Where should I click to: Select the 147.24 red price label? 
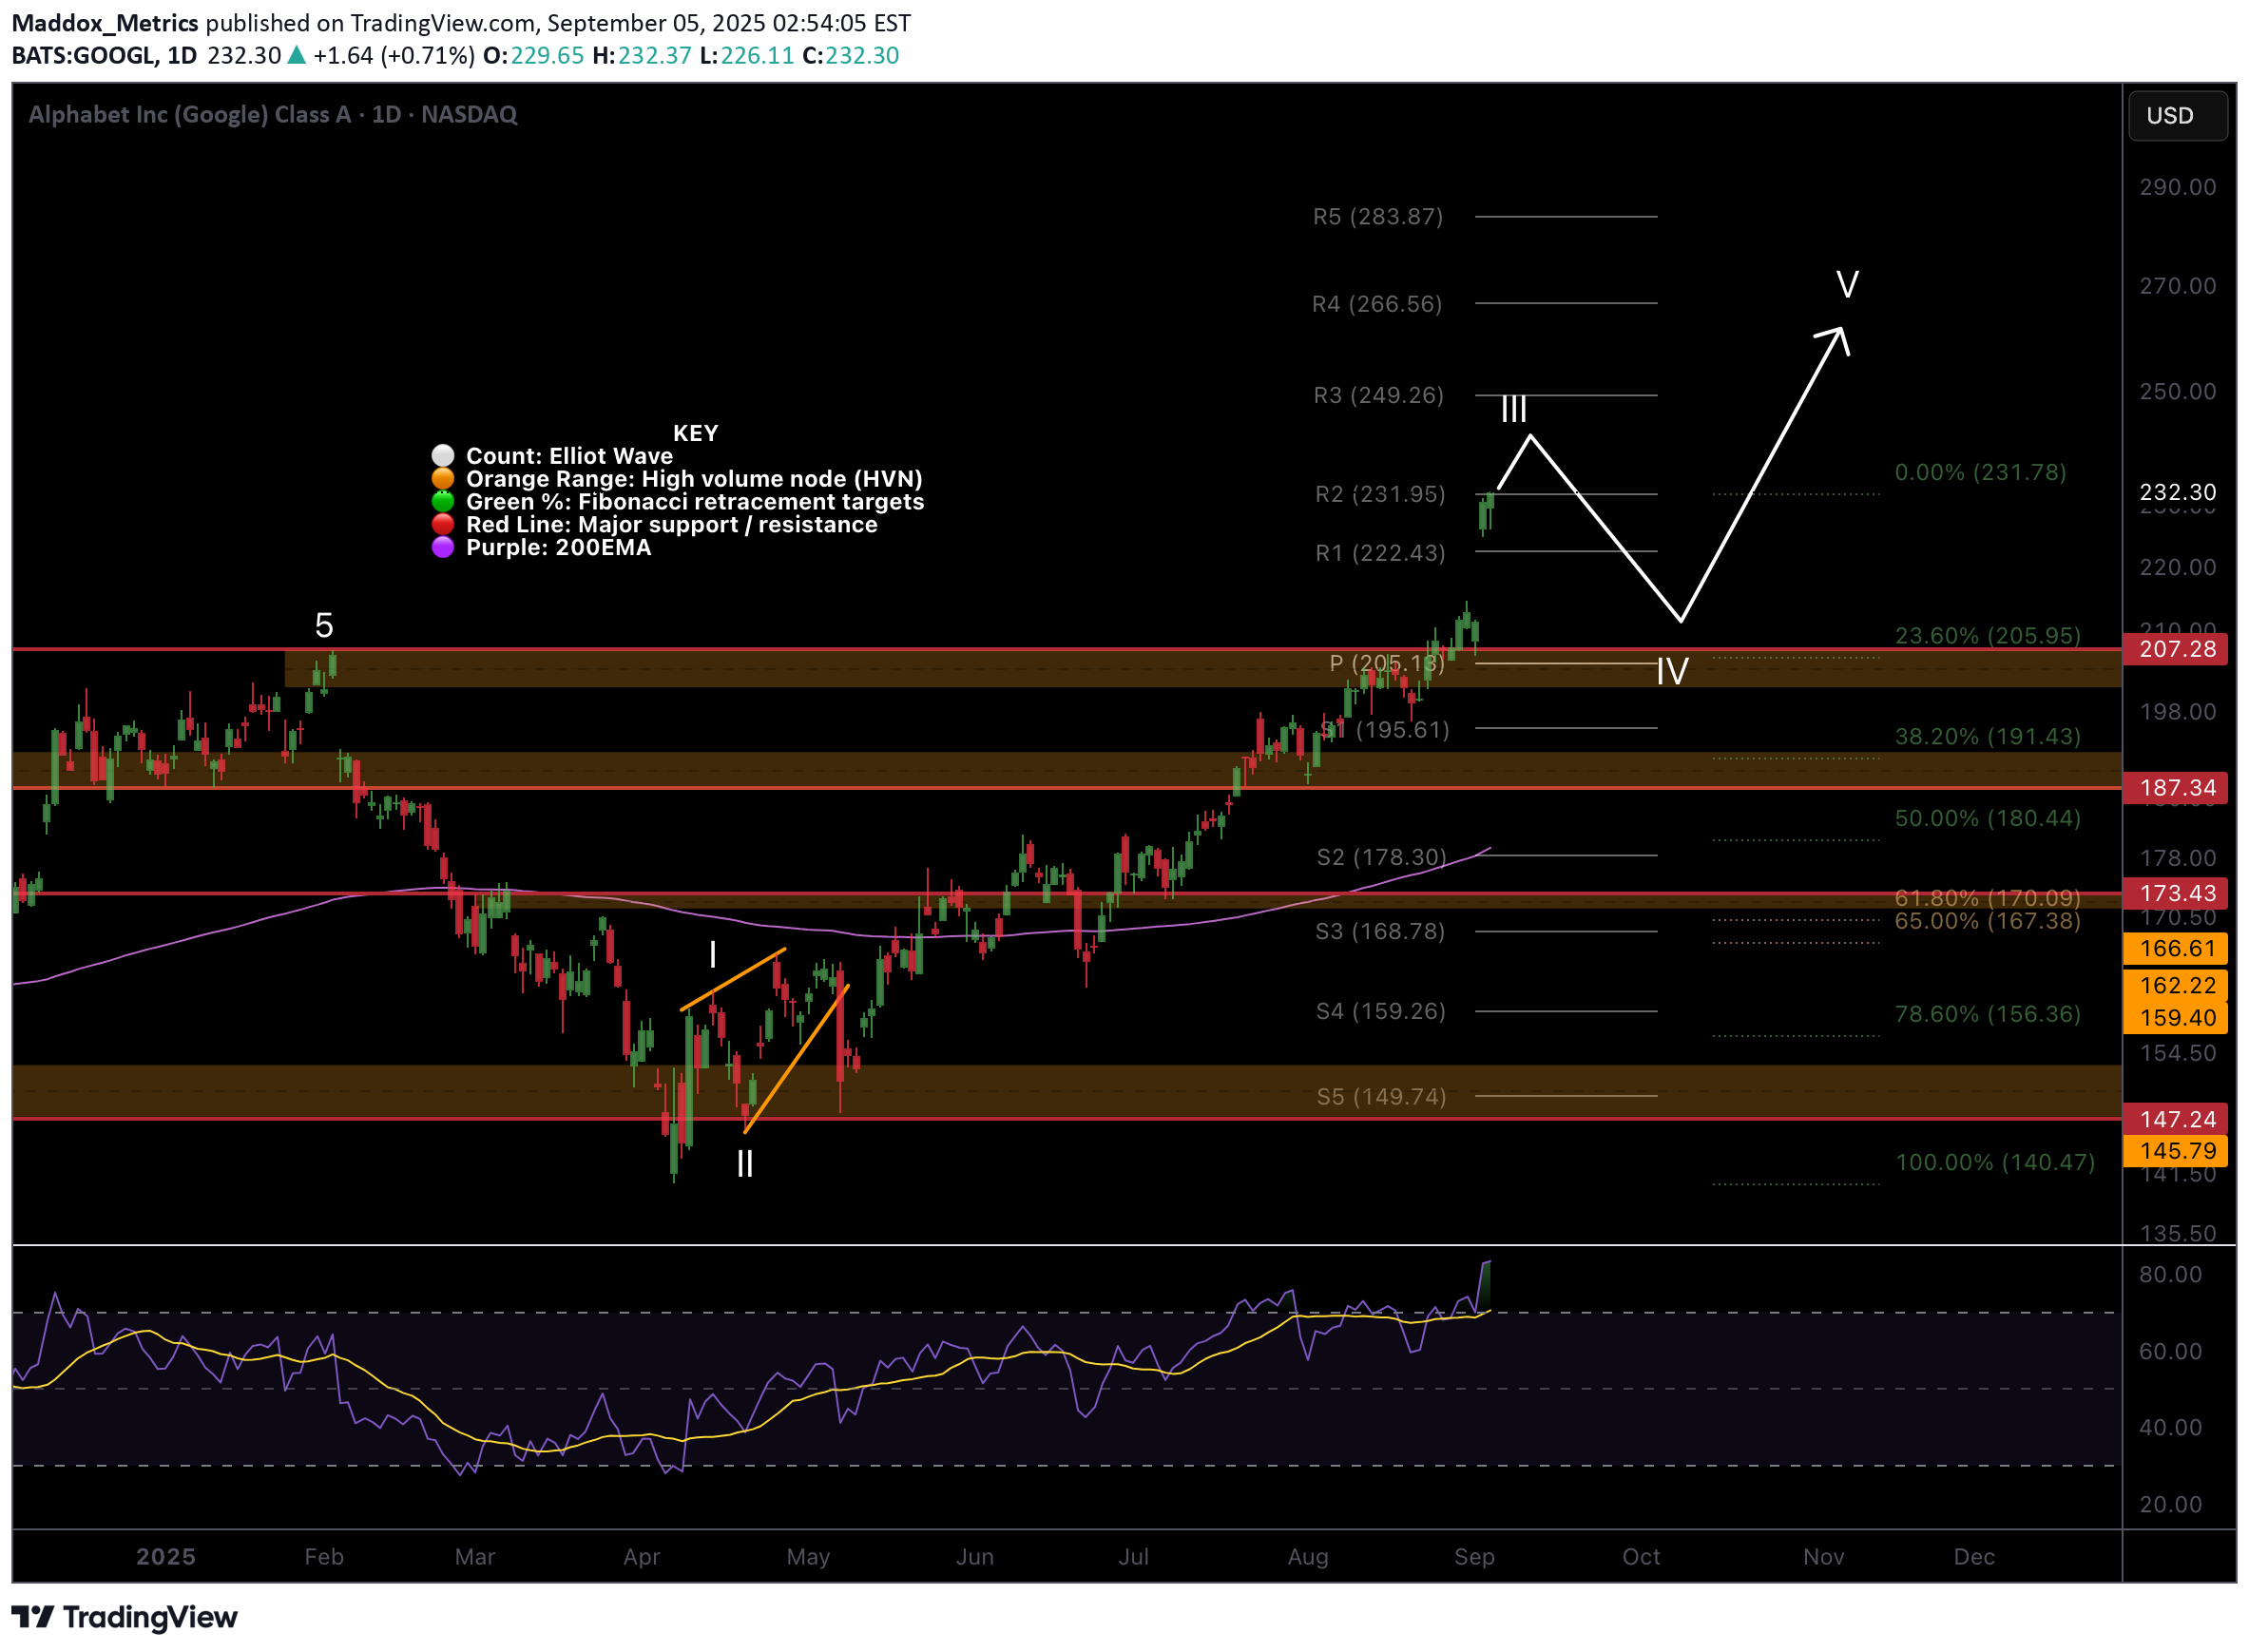pyautogui.click(x=2178, y=1119)
